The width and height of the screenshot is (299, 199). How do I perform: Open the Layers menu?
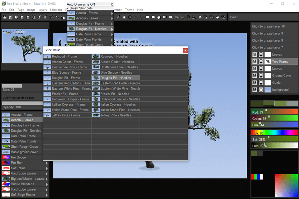43,10
